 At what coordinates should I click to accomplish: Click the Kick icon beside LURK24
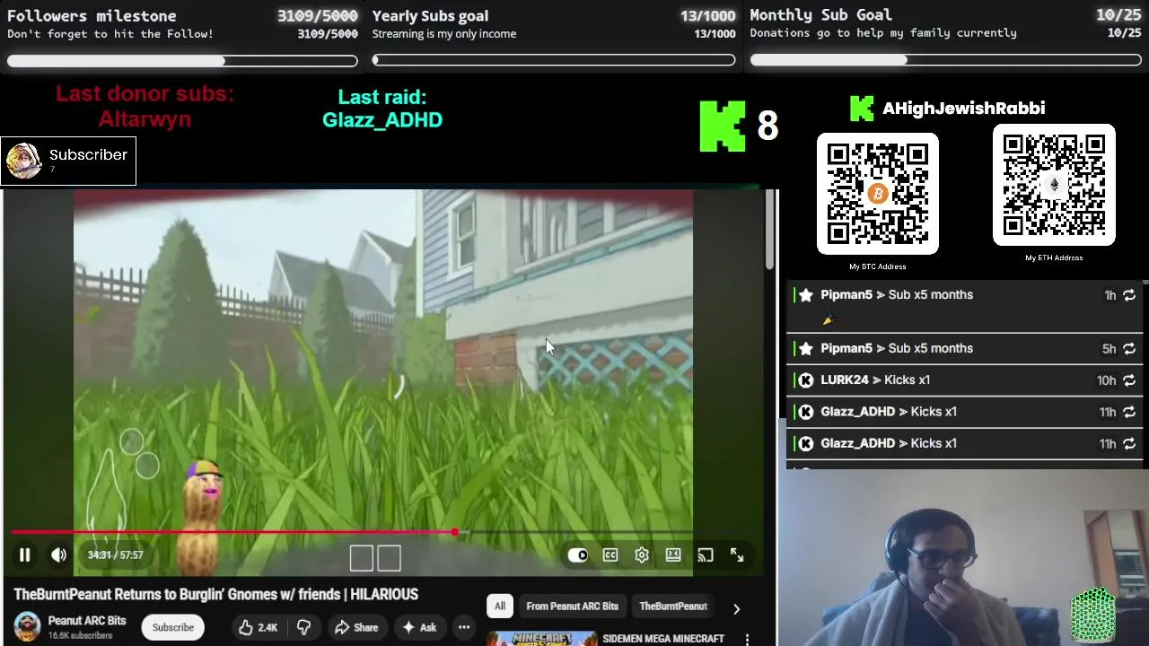tap(806, 380)
